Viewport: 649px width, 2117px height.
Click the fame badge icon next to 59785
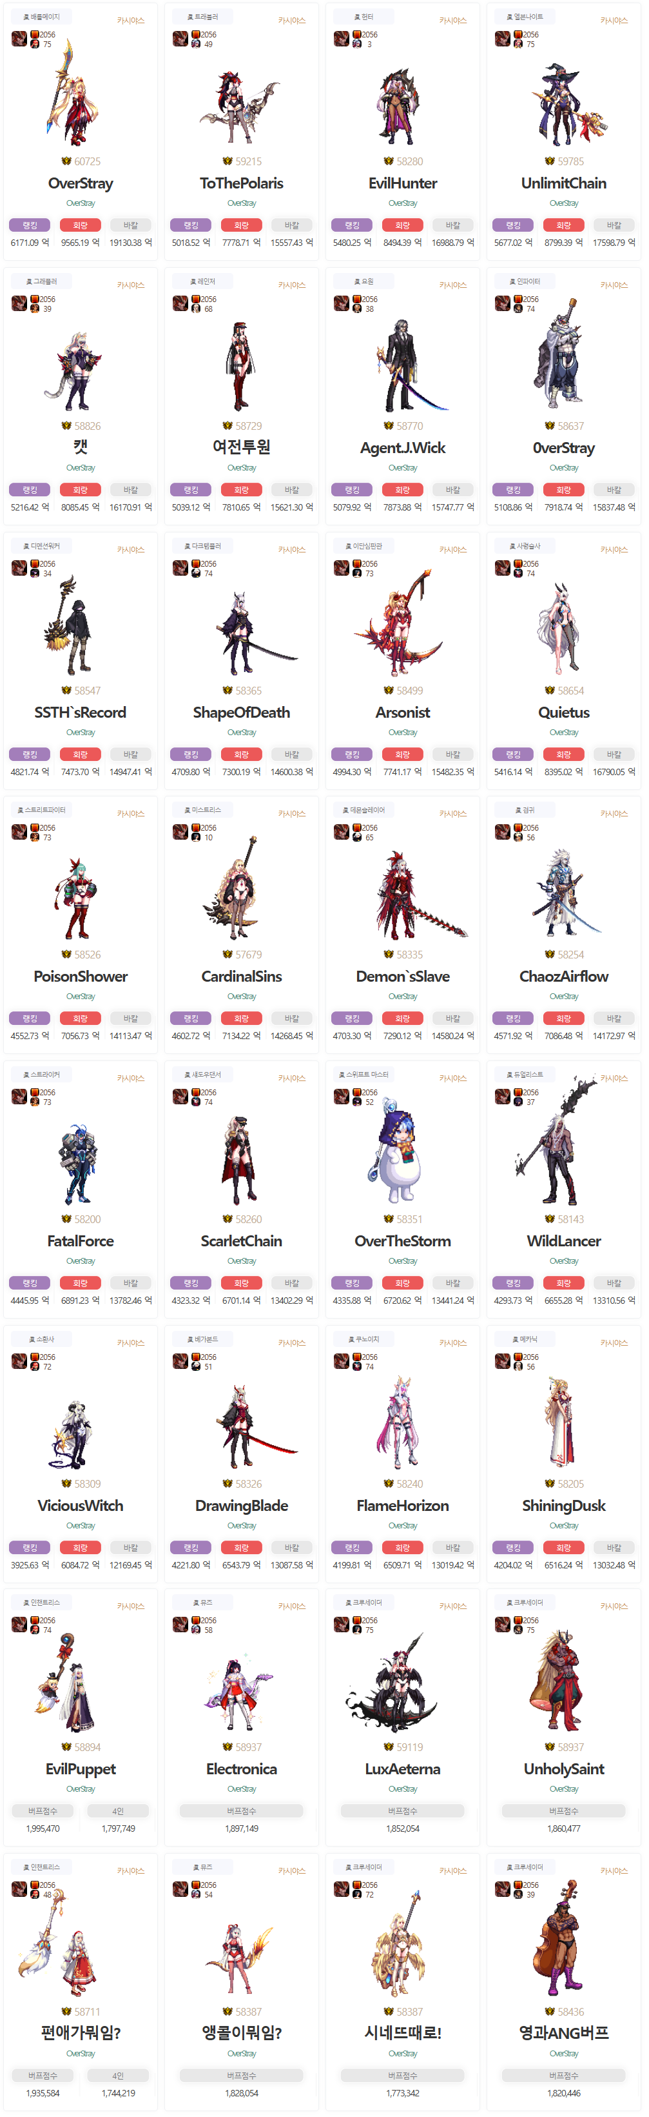pos(550,161)
